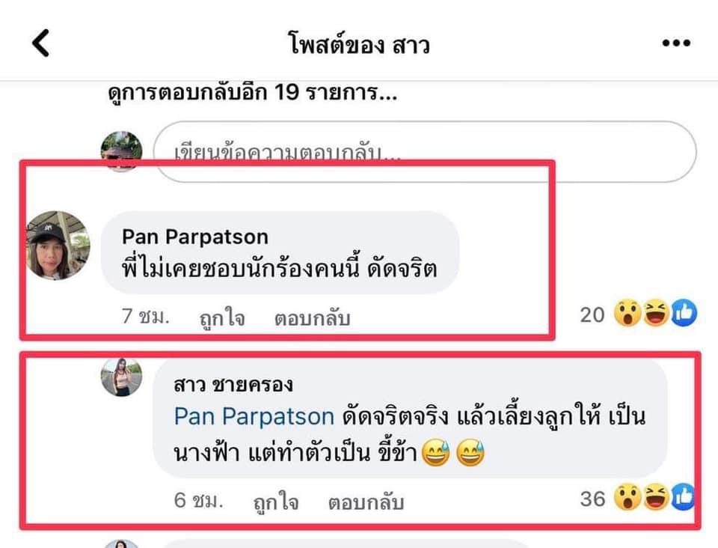Reply to สาว ชายครอง's comment with 'ตอบกลับ'
718x548 pixels.
pyautogui.click(x=366, y=502)
